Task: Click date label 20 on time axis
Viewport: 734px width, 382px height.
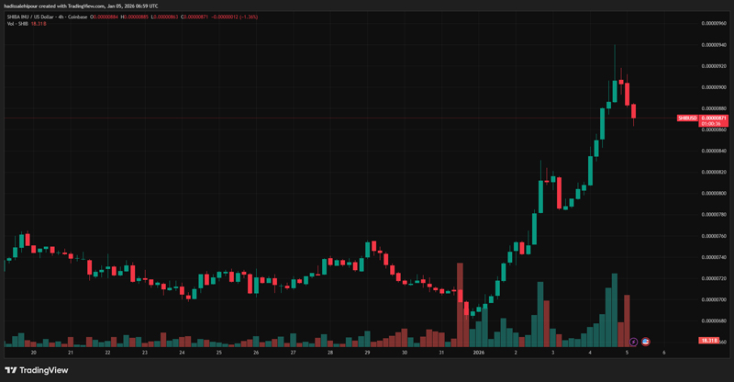Action: coord(34,353)
